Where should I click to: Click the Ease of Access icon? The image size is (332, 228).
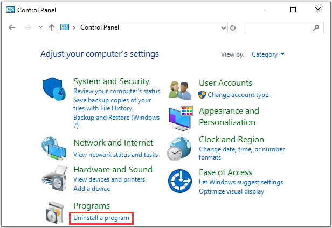click(x=180, y=181)
